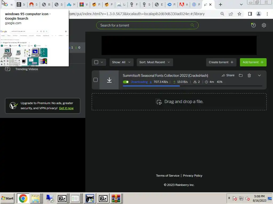273x204 pixels.
Task: Close the active uTorrent tab
Action: 210,5
